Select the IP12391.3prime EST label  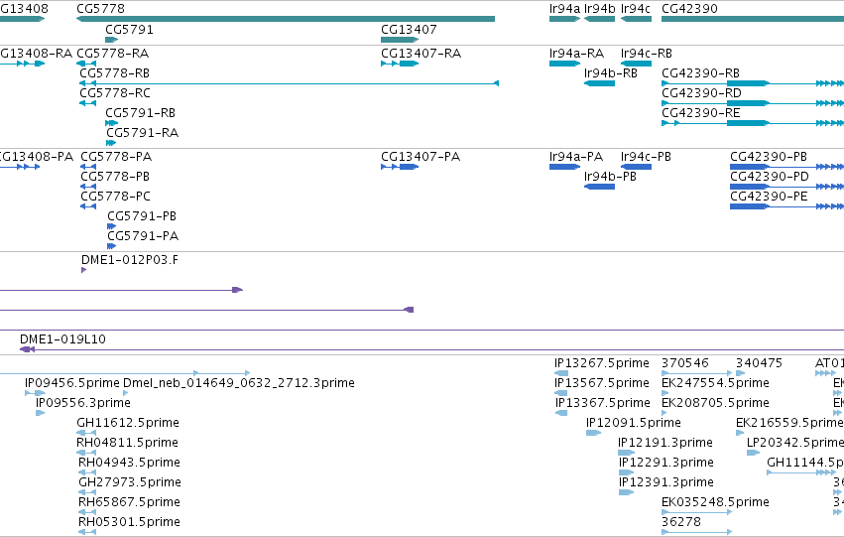pyautogui.click(x=666, y=482)
